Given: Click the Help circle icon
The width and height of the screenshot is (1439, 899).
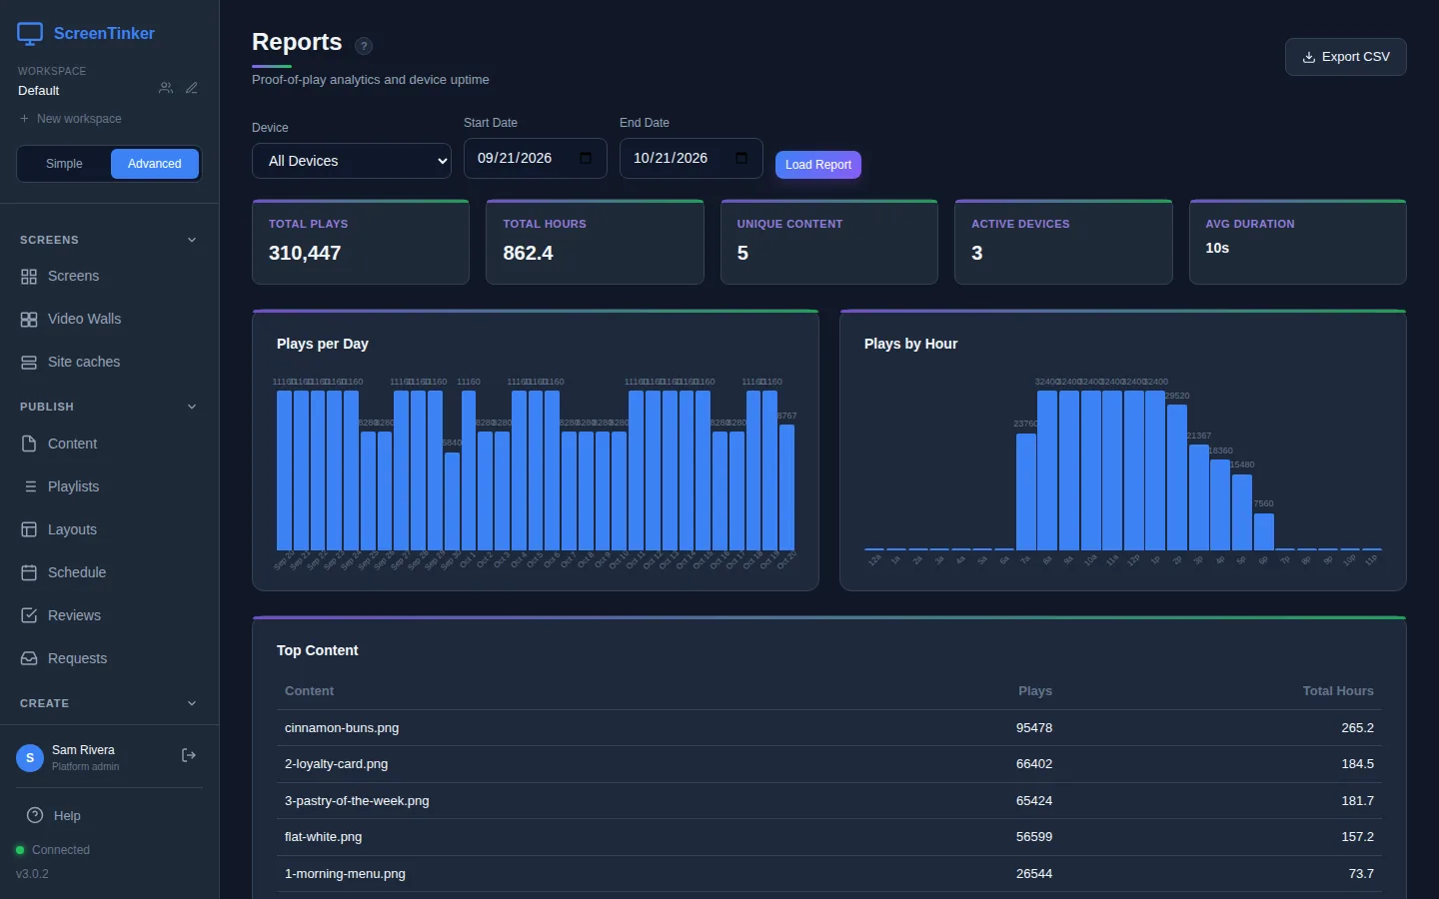Looking at the screenshot, I should (35, 815).
